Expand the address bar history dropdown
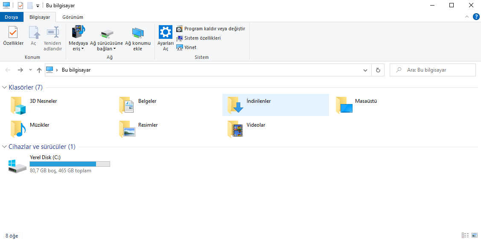481x241 pixels. point(365,70)
